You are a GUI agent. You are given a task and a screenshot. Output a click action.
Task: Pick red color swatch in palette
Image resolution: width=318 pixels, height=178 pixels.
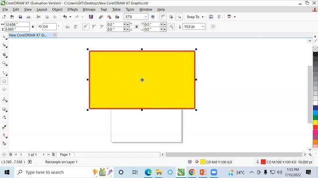(x=316, y=128)
